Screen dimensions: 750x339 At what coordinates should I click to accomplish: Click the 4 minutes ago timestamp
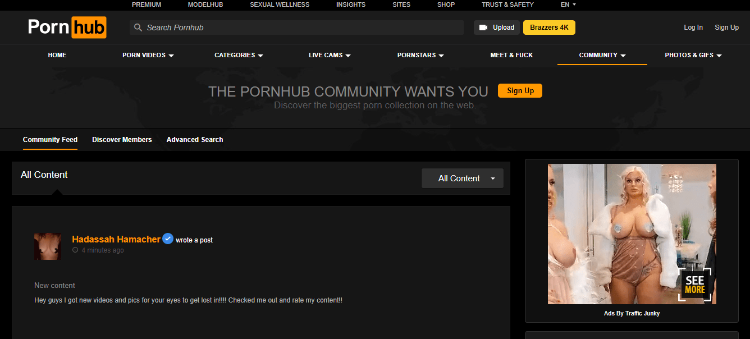103,250
